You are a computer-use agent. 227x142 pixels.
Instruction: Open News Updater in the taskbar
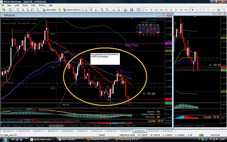[x=71, y=139]
